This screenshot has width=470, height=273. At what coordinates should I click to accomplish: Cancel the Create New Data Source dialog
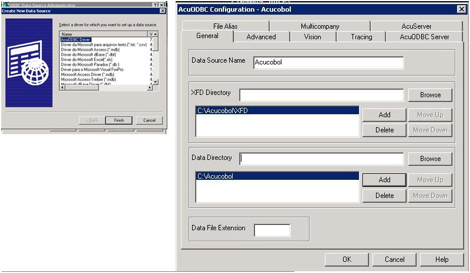(149, 120)
